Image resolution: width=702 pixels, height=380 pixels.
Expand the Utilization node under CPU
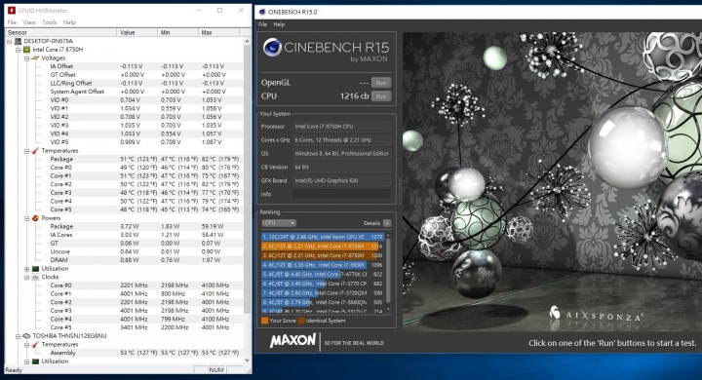pyautogui.click(x=27, y=269)
